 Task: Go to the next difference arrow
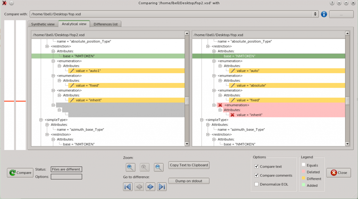(x=150, y=187)
